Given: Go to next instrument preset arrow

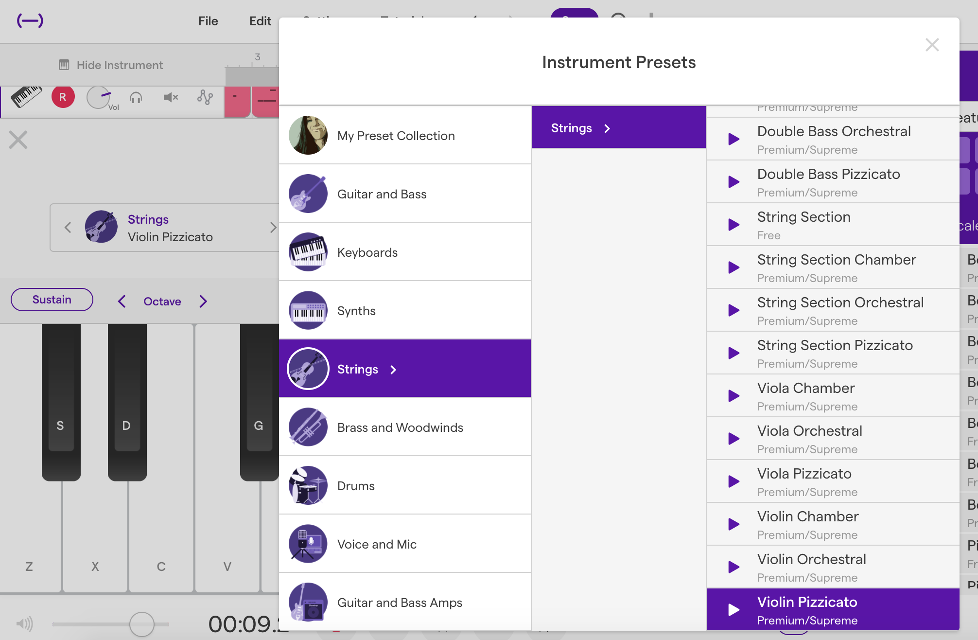Looking at the screenshot, I should (273, 227).
